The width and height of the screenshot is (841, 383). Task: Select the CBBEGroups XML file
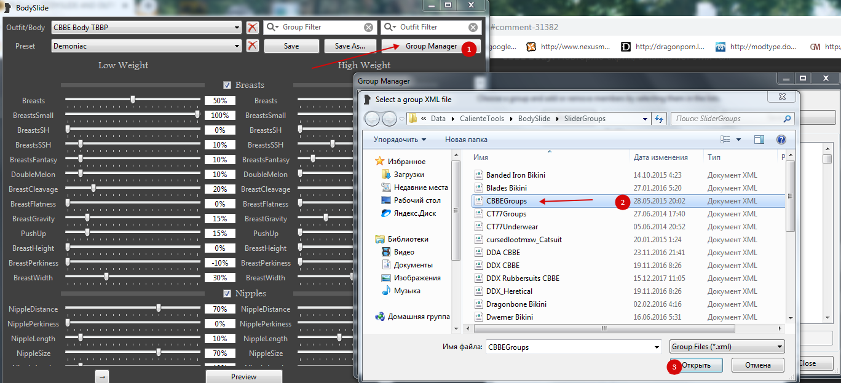(x=507, y=200)
